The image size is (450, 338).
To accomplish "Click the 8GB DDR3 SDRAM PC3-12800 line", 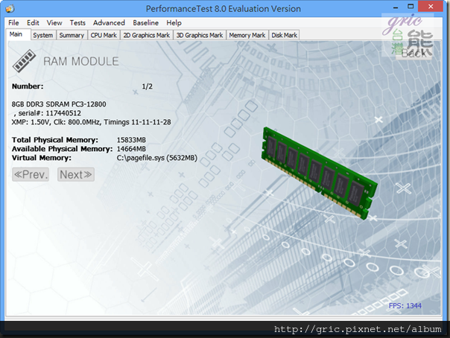I will pos(59,104).
